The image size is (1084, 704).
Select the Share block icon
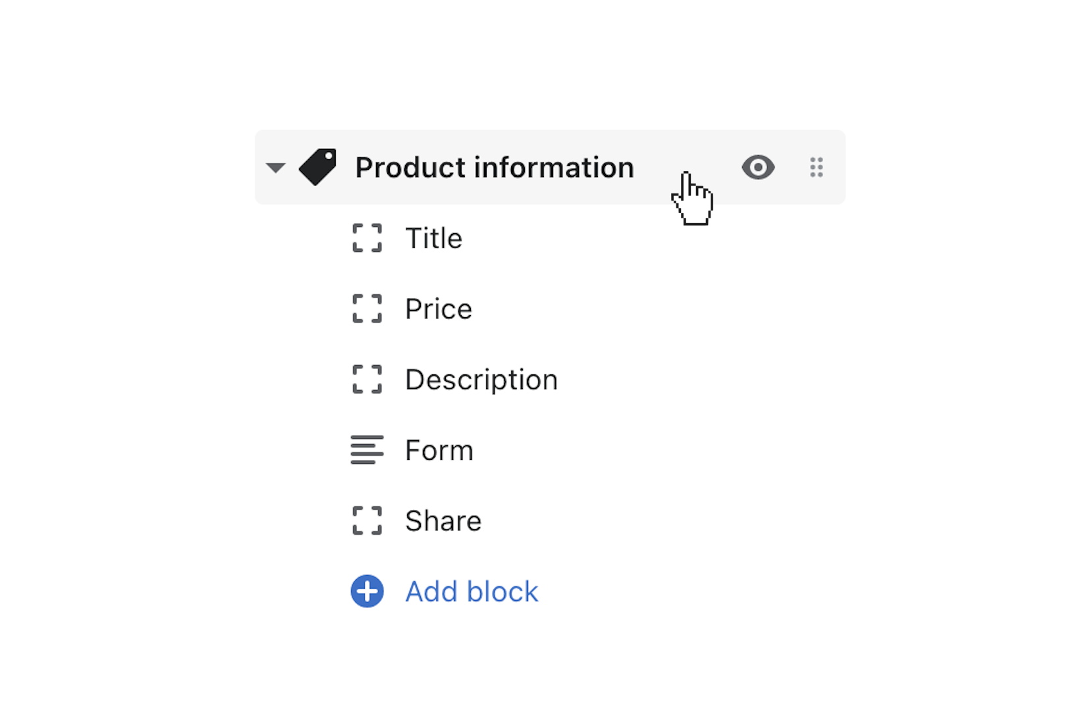coord(367,520)
